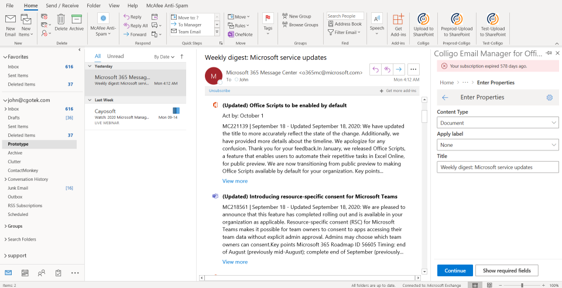The height and width of the screenshot is (288, 562).
Task: Click Preprod-Upload to SharePoint icon
Action: tap(457, 25)
